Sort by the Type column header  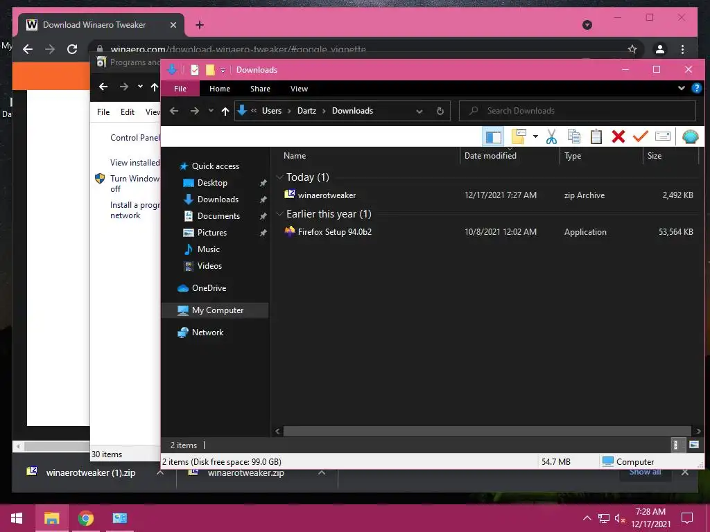tap(573, 156)
